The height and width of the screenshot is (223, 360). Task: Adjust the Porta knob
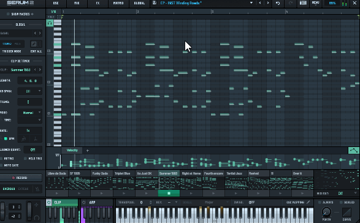click(x=326, y=212)
